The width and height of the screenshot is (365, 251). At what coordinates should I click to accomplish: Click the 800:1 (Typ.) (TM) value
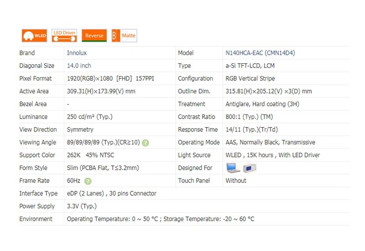[249, 117]
